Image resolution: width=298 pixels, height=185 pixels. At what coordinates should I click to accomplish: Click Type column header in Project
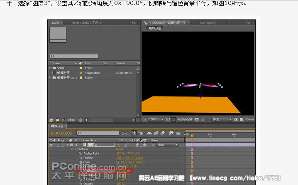(x=88, y=63)
